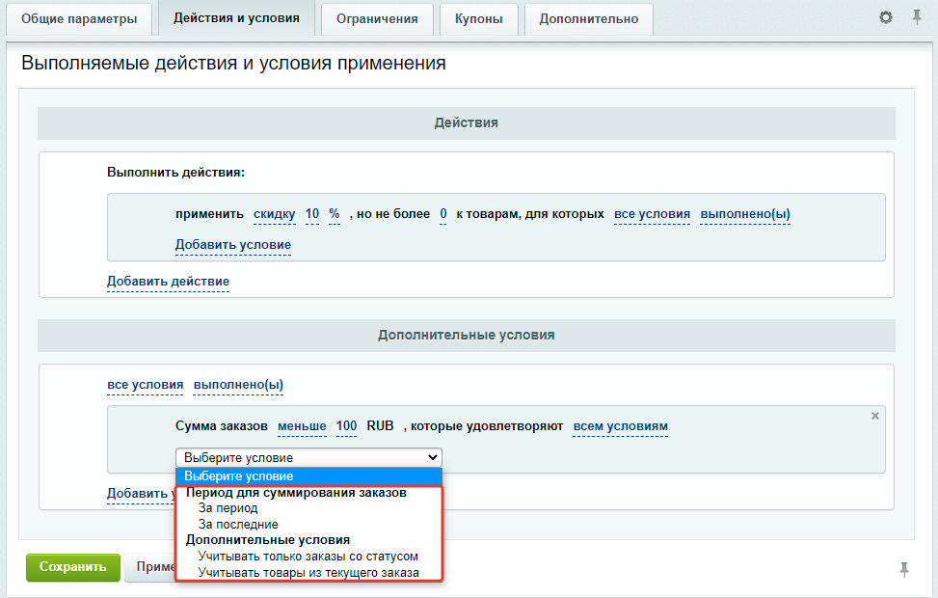This screenshot has width=938, height=598.
Task: Open the Дополнительно tab
Action: point(587,17)
